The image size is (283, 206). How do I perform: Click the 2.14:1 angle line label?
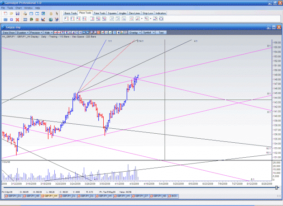(140, 41)
